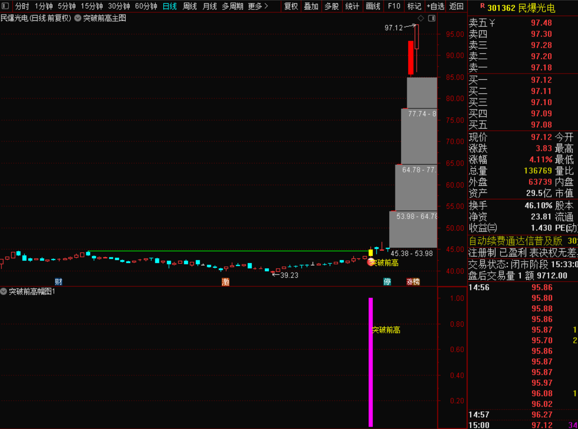This screenshot has height=429, width=578.
Task: Click the 财 marker below the candlesticks
Action: [x=59, y=282]
